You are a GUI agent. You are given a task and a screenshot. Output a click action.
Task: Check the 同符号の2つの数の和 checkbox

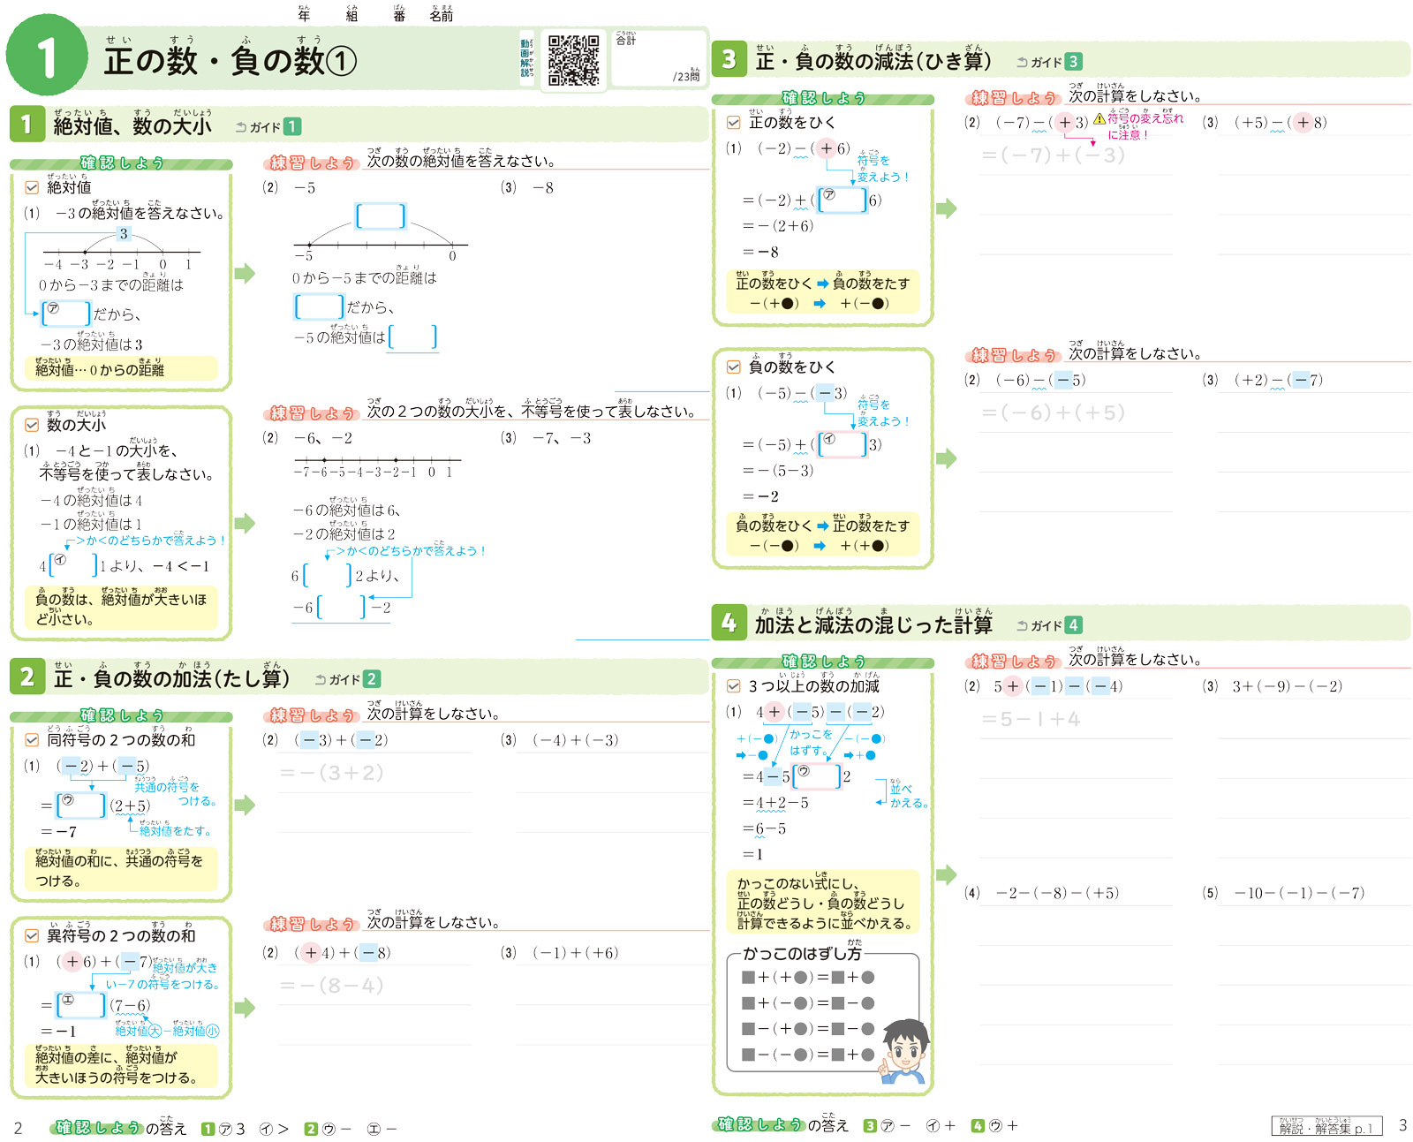32,740
